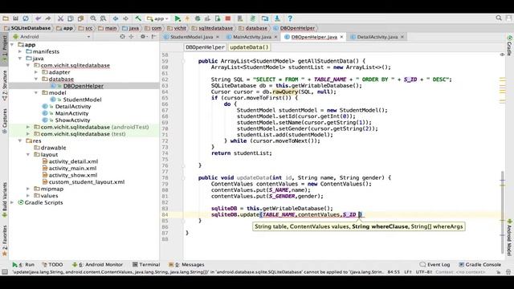Click the red Stop icon
Screen dimensions: 514x289
[x=228, y=18]
